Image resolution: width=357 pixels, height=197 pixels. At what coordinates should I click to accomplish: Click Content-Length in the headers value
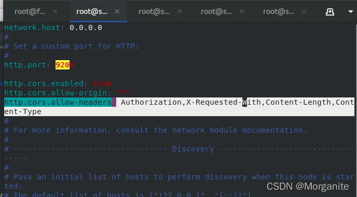pos(298,102)
